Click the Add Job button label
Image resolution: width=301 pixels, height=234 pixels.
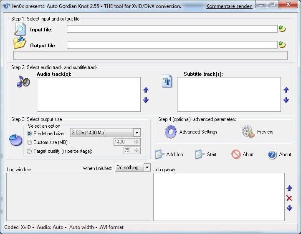coord(175,154)
